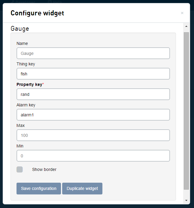This screenshot has width=194, height=208.
Task: Click the Name input field
Action: click(x=93, y=53)
